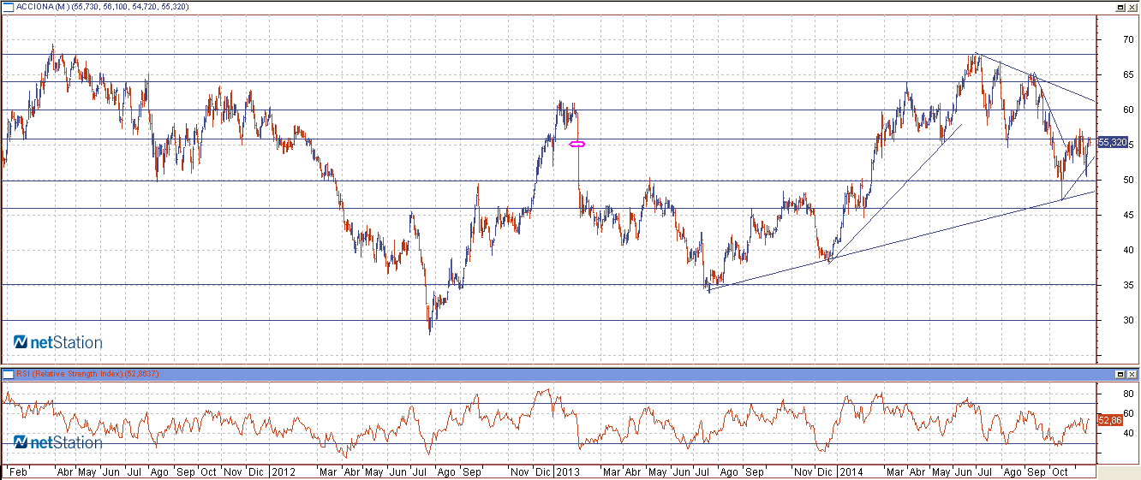Click the RSI value label 52,86
This screenshot has width=1141, height=480.
pyautogui.click(x=1109, y=421)
